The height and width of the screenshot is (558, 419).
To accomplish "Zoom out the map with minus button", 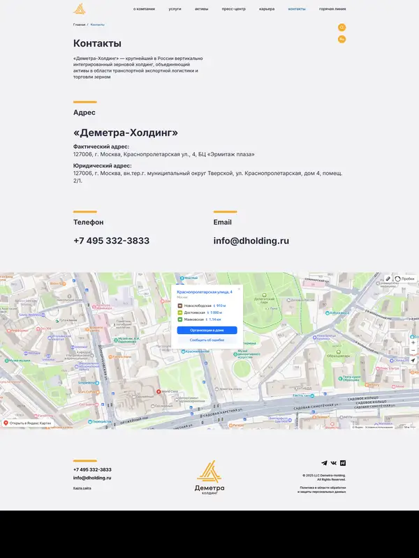I will coord(413,350).
